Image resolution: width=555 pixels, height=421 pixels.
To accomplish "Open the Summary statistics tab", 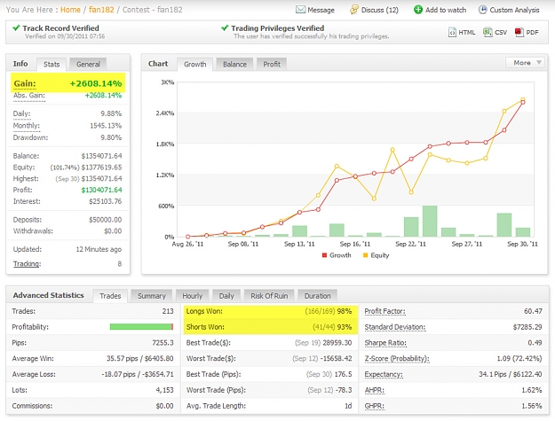I will pyautogui.click(x=152, y=296).
